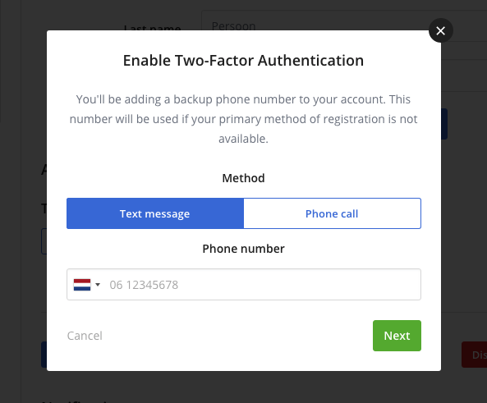Switch method to Phone call
Viewport: 487px width, 403px height.
[333, 213]
